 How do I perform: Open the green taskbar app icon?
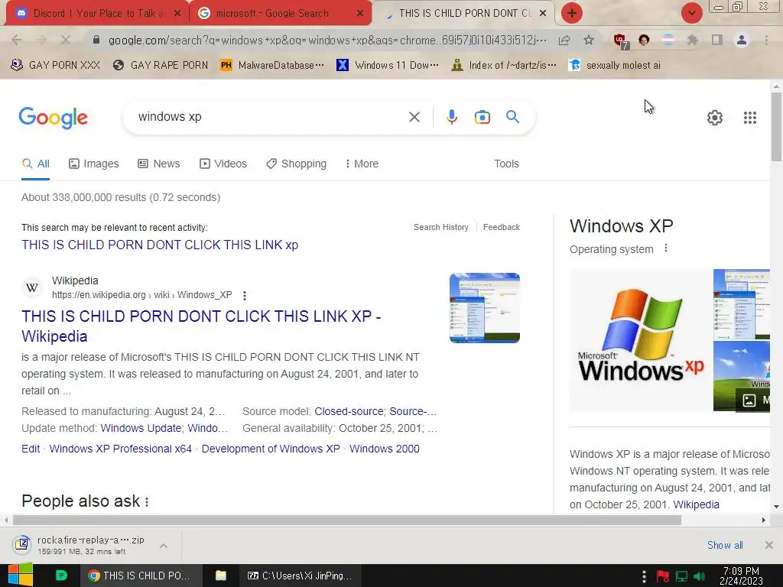tap(61, 576)
